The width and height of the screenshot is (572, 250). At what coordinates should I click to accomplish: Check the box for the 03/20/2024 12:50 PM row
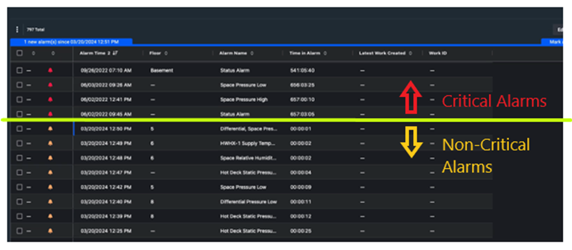tap(20, 129)
